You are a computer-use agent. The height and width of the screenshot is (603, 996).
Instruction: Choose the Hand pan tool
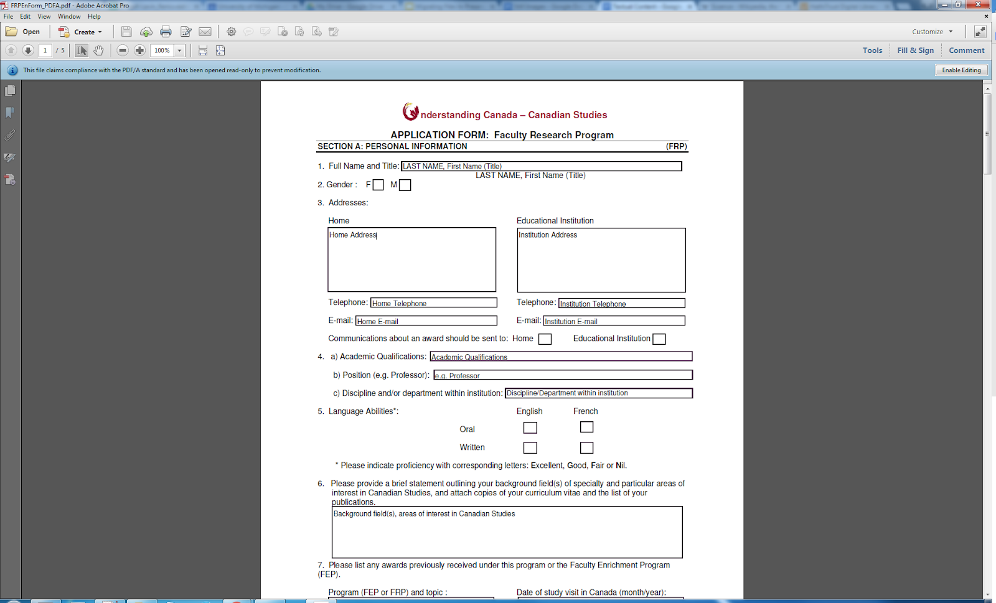(98, 50)
